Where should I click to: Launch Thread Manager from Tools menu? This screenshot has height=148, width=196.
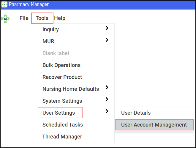tap(62, 137)
